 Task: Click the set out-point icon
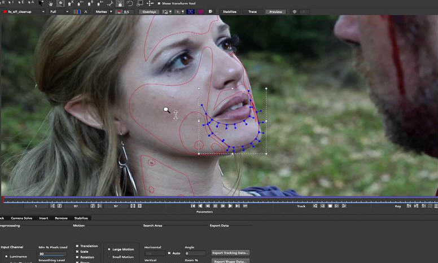coord(99,206)
